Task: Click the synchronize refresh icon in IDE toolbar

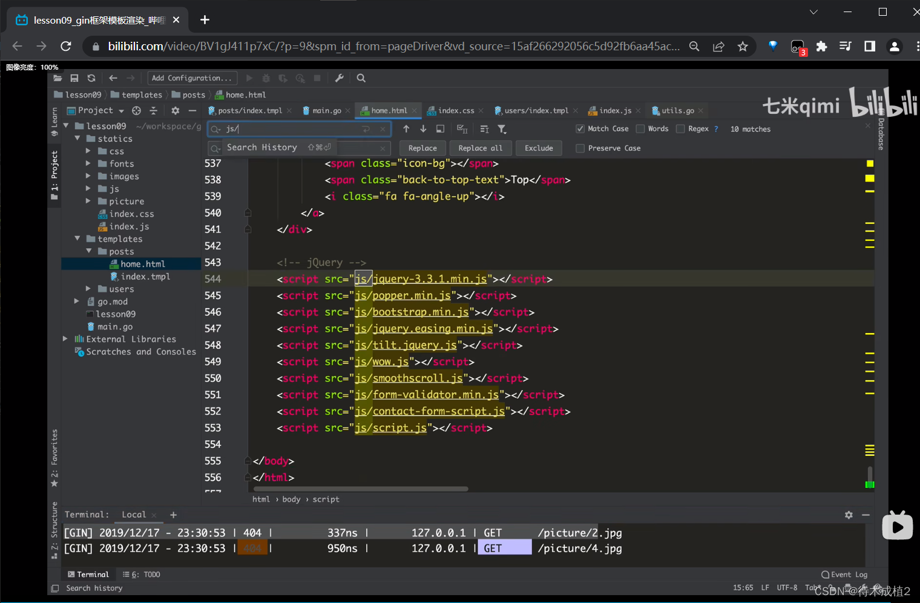Action: pos(91,78)
